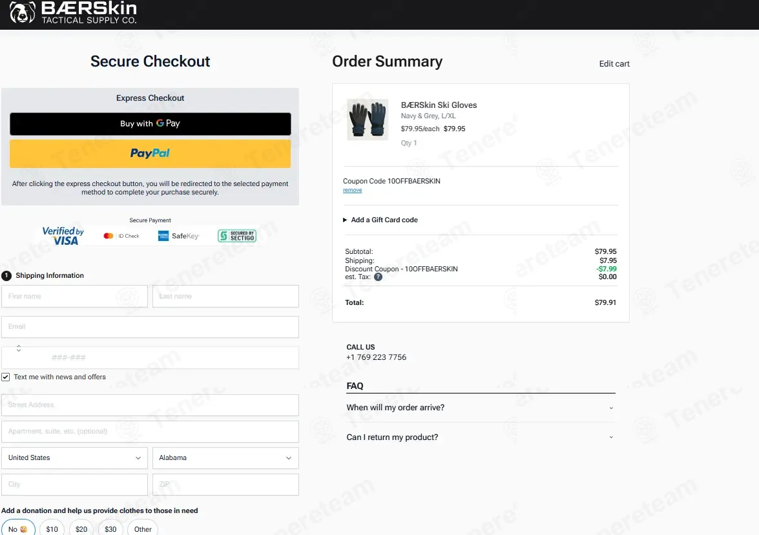Click the Mastercard ID Check badge

pos(121,236)
